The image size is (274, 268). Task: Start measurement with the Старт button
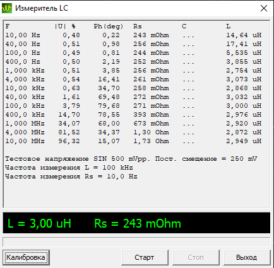pos(145,257)
